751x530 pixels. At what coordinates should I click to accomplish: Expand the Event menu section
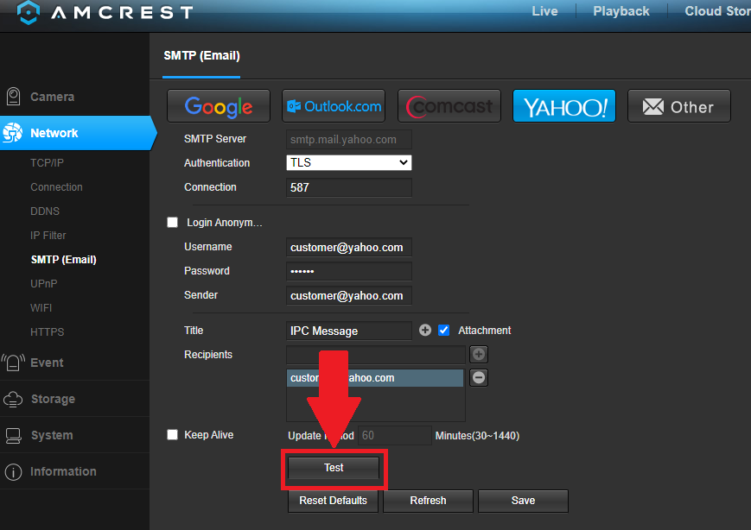47,363
